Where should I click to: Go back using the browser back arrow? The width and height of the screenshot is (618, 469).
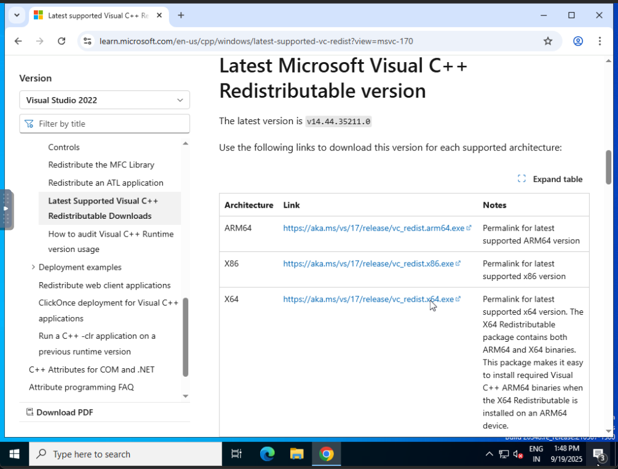[18, 41]
